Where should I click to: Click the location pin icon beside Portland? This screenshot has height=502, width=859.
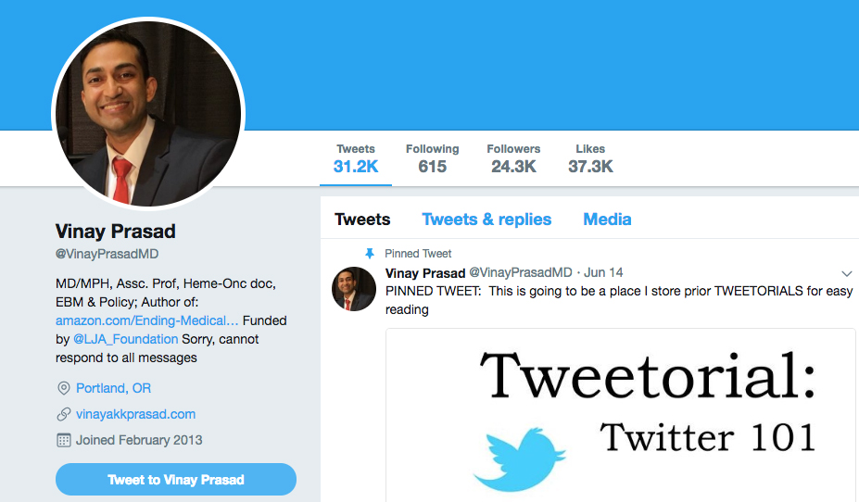coord(64,388)
